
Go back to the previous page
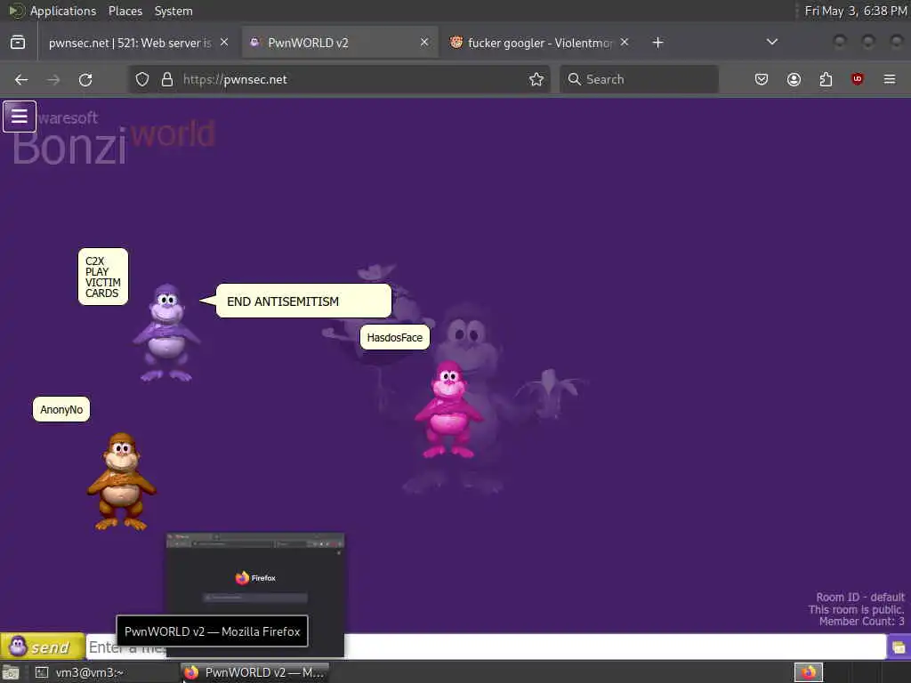pos(21,79)
